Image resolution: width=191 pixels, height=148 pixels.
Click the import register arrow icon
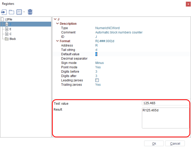click(x=4, y=12)
